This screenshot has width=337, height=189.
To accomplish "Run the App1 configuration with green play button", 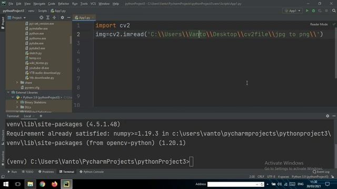I will (307, 10).
